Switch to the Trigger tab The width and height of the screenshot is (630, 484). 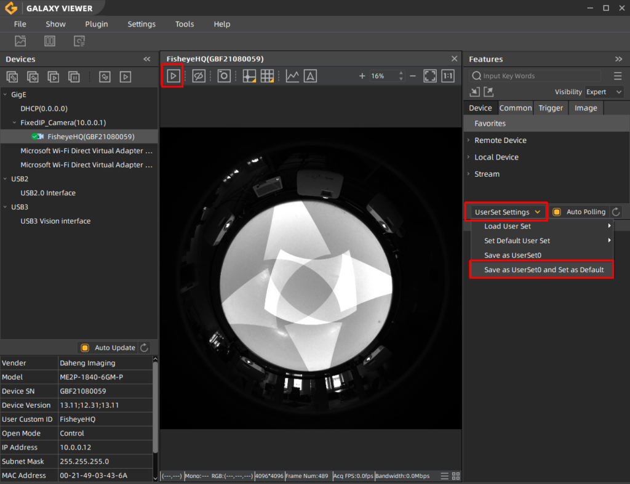click(x=551, y=108)
